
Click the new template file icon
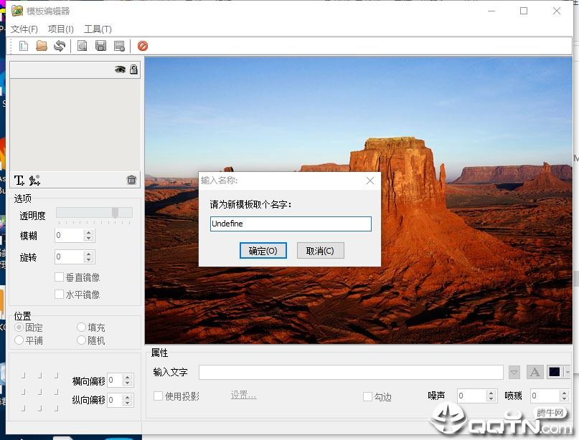24,46
